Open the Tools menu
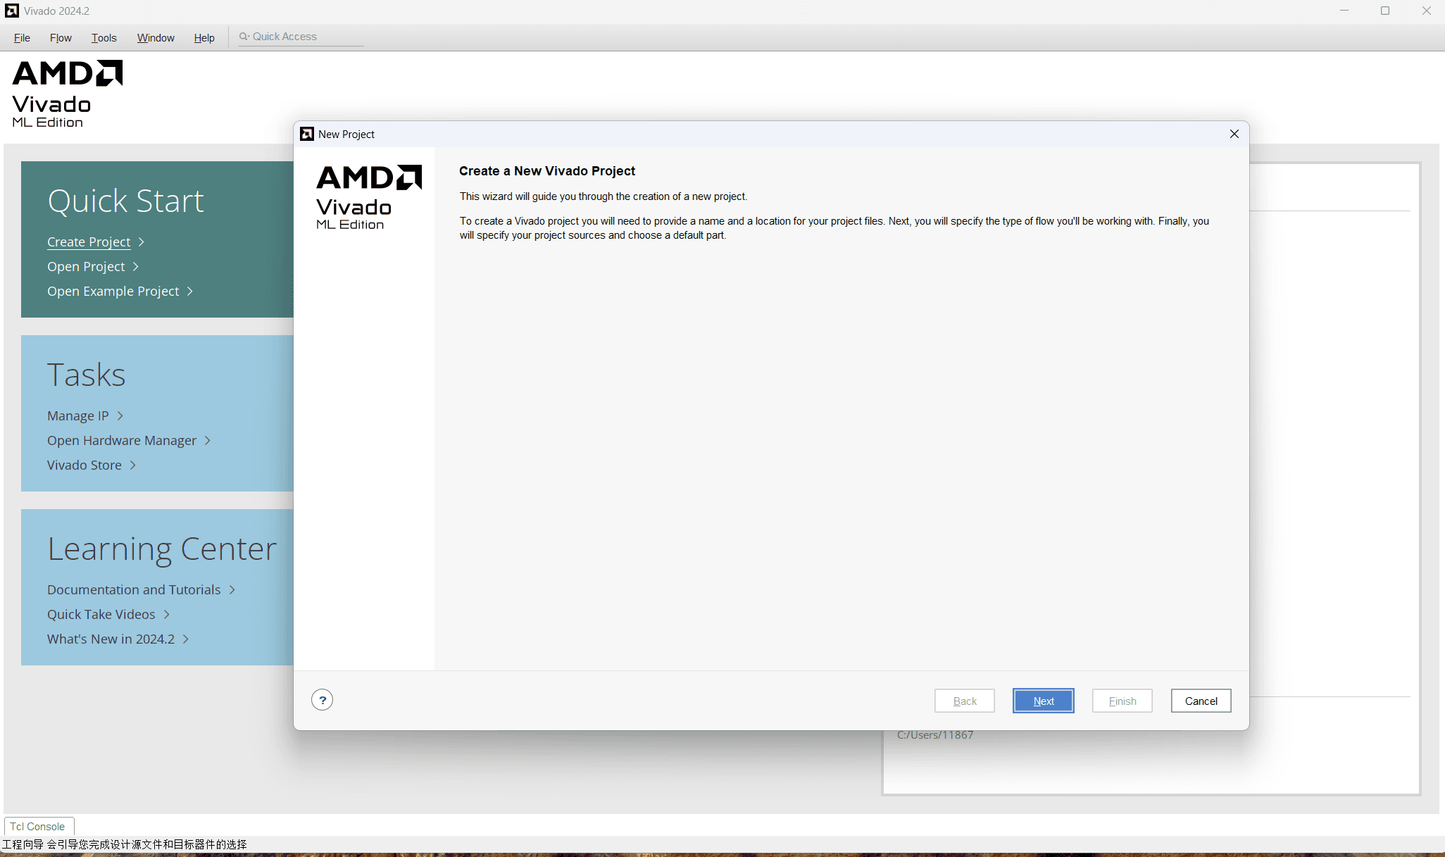Screen dimensions: 1445x857 (104, 37)
